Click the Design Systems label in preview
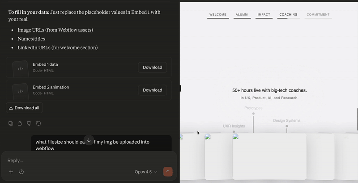The image size is (358, 183). (x=287, y=120)
